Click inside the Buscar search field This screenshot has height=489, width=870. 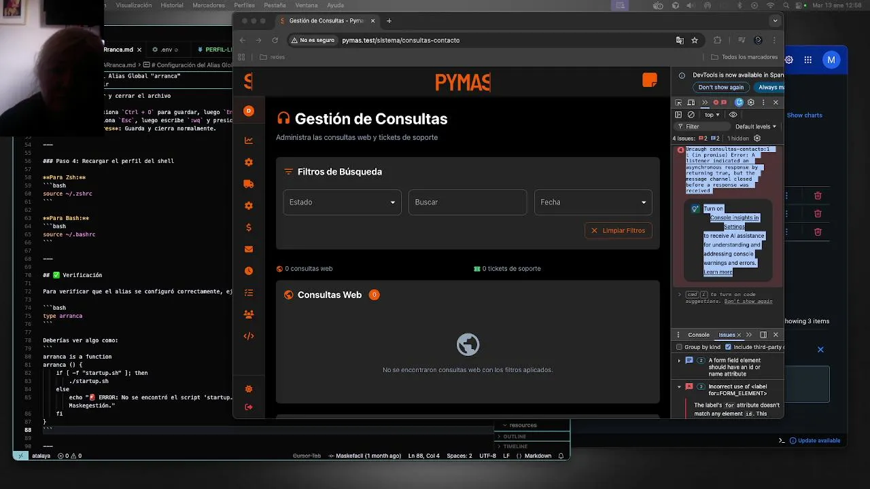(x=468, y=202)
